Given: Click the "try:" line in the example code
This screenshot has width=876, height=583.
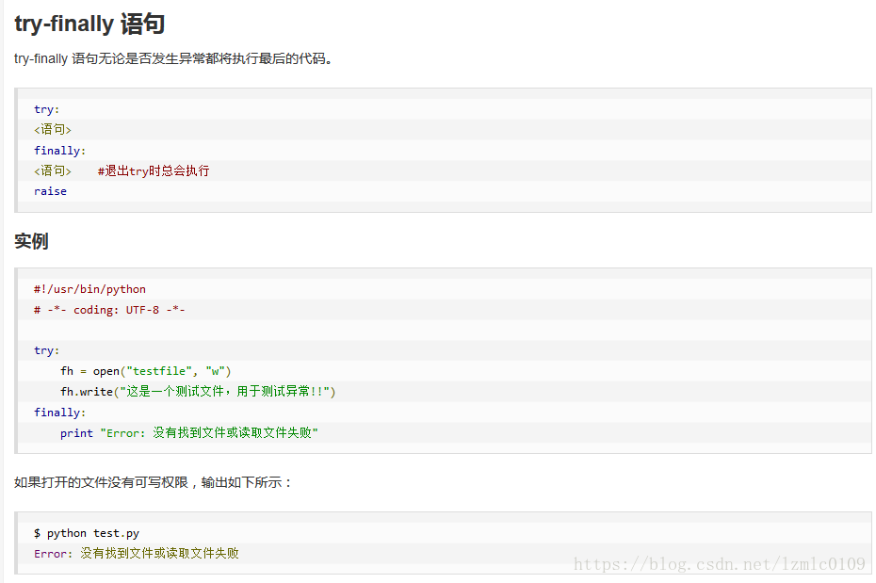Looking at the screenshot, I should [x=46, y=350].
